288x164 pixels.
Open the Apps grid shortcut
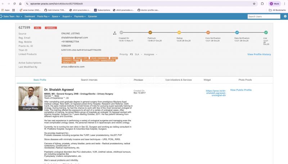pyautogui.click(x=5, y=10)
